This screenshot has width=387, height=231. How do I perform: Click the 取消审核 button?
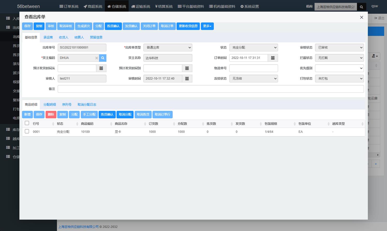coord(66,26)
